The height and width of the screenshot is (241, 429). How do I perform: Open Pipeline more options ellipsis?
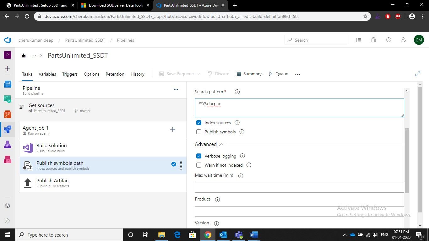pos(176,89)
